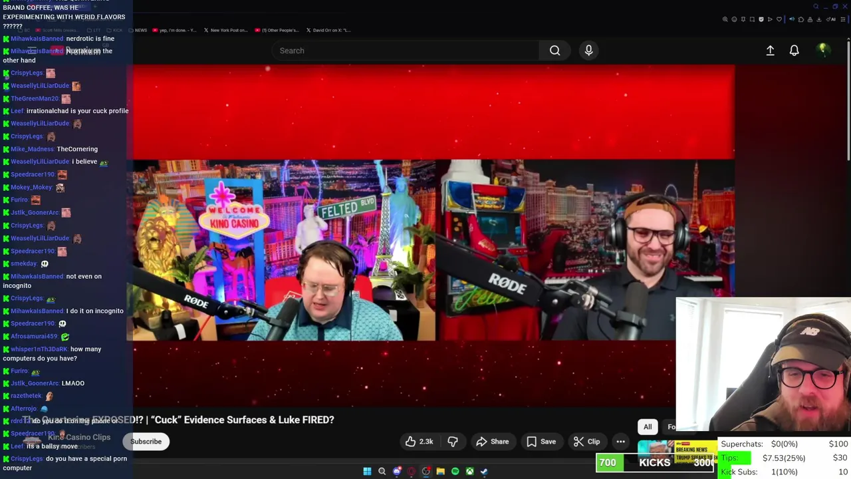The height and width of the screenshot is (479, 851).
Task: Click chat message 'LMAOO' from Jstlk_GoonerArc
Action: click(72, 383)
